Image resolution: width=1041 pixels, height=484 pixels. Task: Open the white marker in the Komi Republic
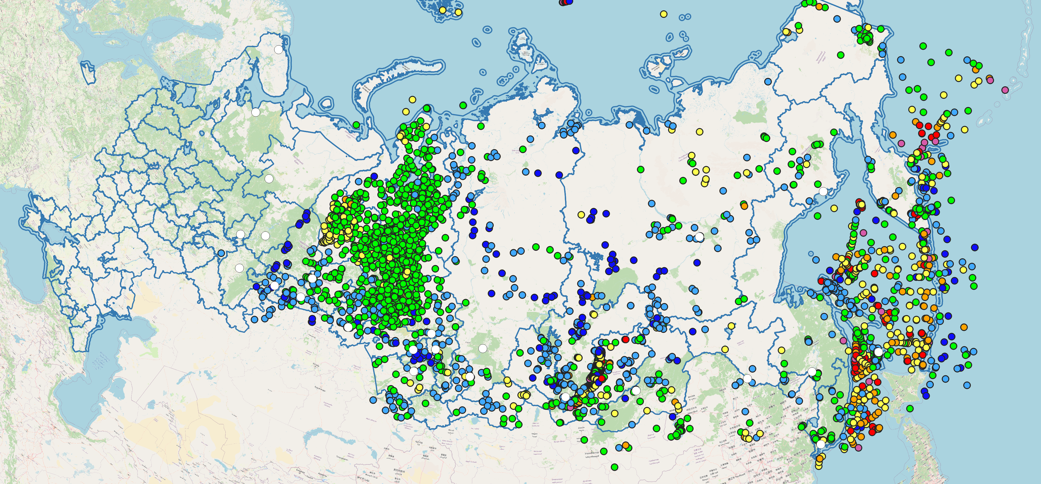269,178
